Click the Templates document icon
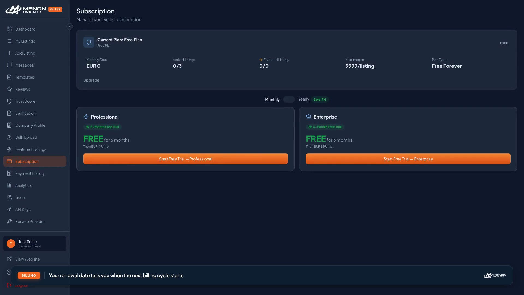 pos(9,77)
